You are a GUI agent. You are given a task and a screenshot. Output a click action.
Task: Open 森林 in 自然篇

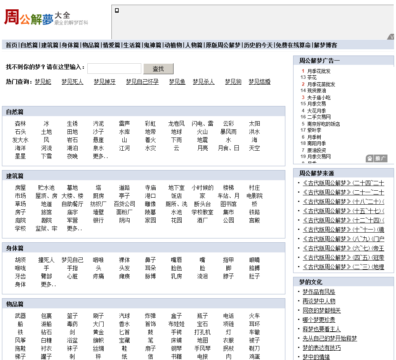[x=21, y=124]
